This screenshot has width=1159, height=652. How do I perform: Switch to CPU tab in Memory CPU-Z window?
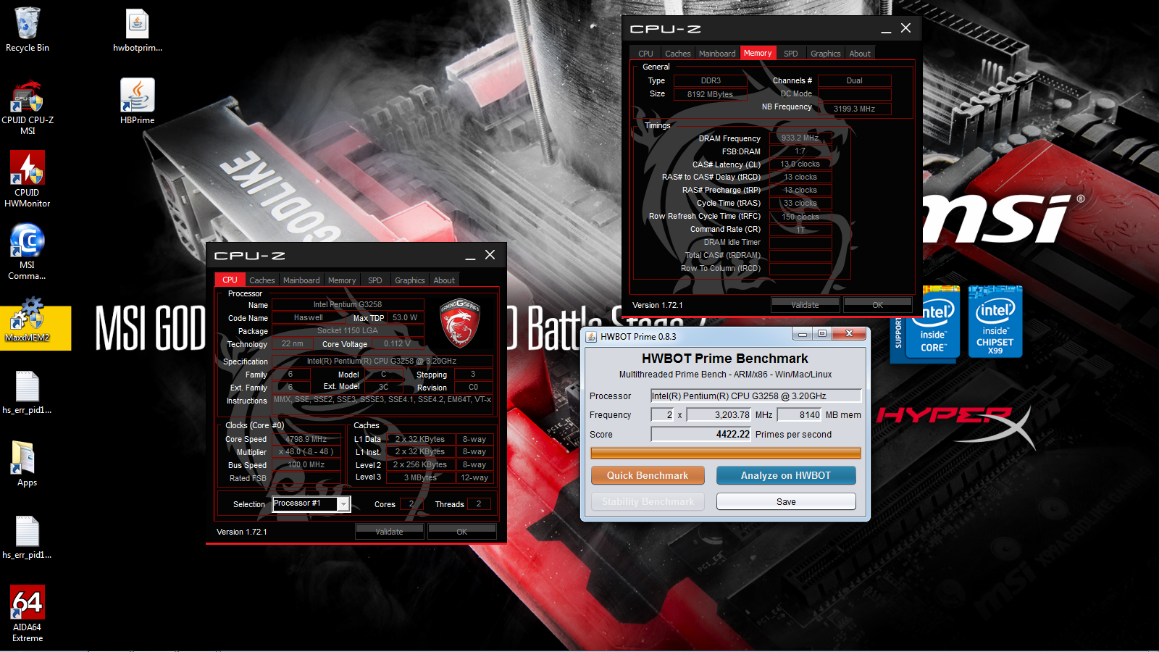[645, 54]
